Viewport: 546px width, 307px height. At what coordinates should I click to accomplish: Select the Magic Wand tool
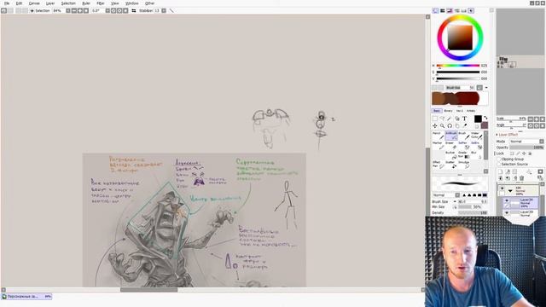pyautogui.click(x=450, y=119)
